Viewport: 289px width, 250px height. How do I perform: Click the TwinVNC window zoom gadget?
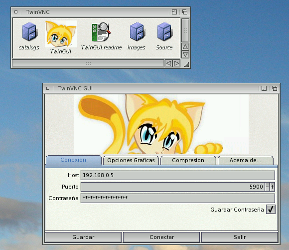(x=174, y=12)
